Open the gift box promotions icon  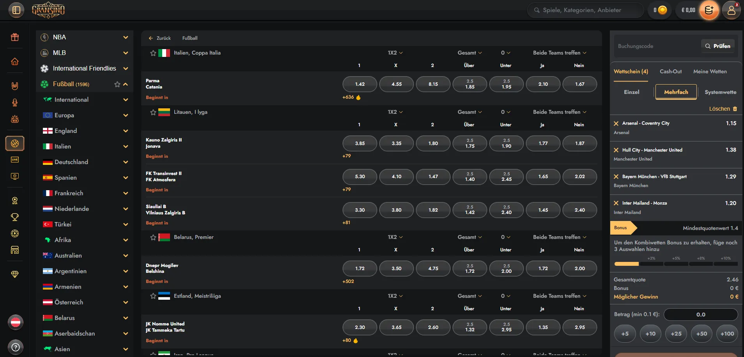click(15, 37)
